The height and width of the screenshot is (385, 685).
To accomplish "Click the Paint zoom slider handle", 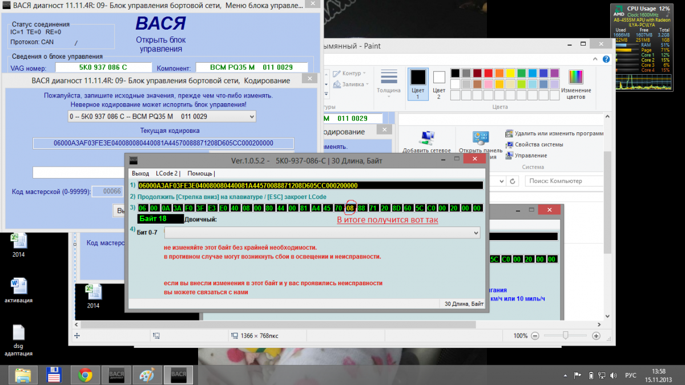I will (x=566, y=336).
